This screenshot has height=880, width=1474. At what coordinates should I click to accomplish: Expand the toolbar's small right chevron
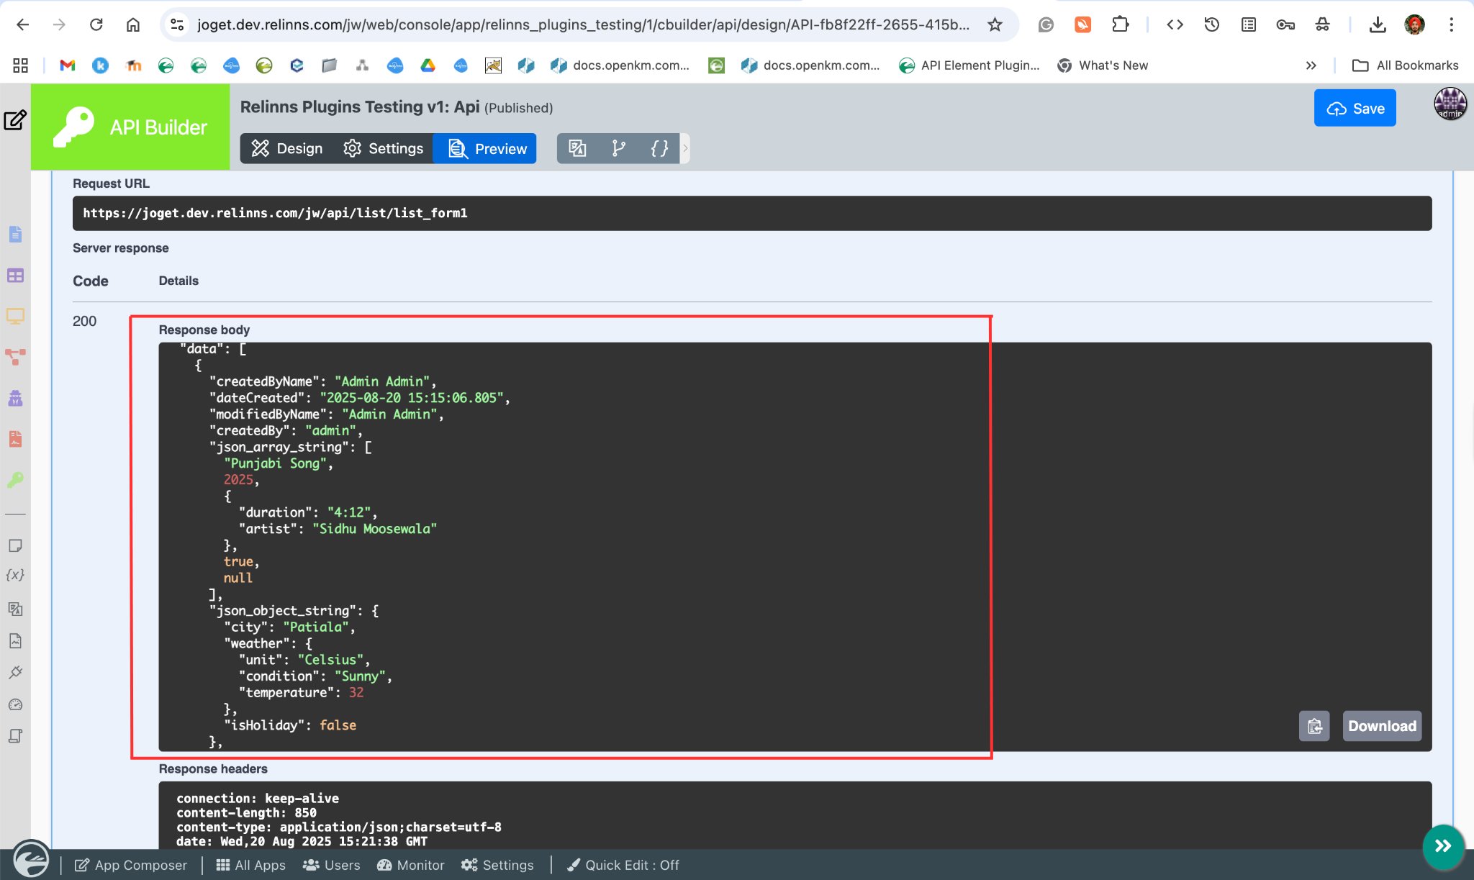pos(685,148)
